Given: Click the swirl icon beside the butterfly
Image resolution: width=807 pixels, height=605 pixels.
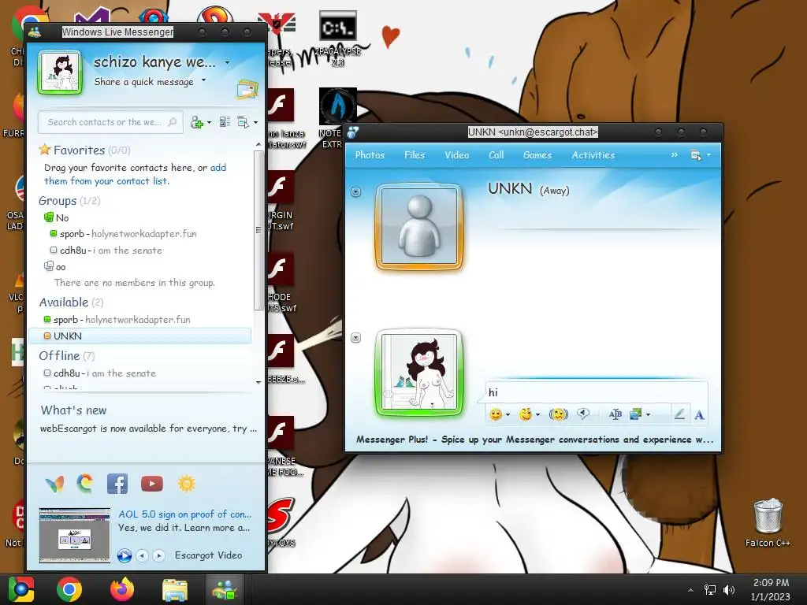Looking at the screenshot, I should click(x=85, y=484).
